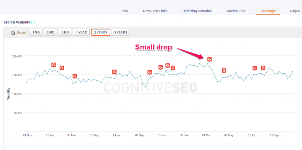
Task: Select the Rankings tab
Action: point(267,11)
